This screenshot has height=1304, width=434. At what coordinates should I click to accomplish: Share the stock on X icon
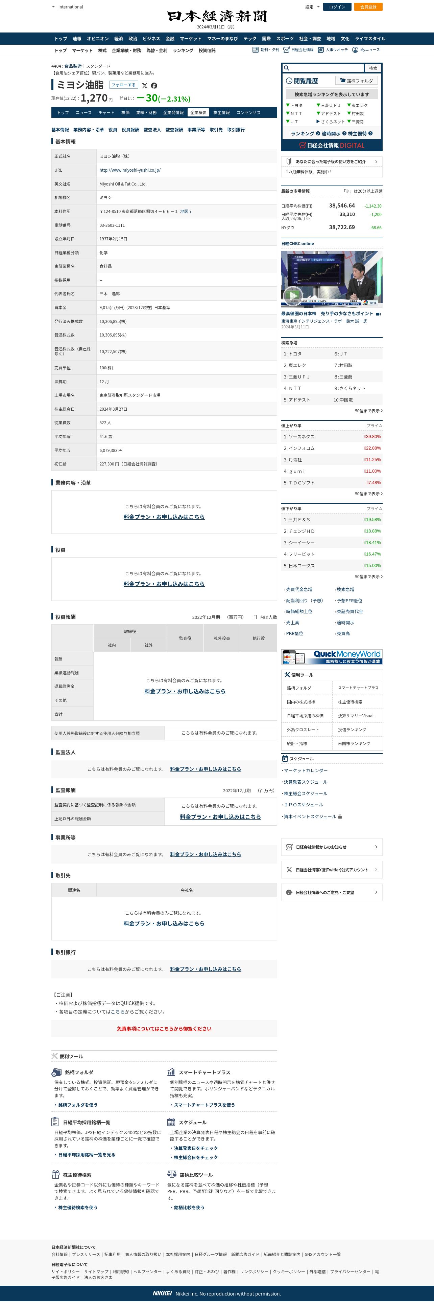click(145, 86)
